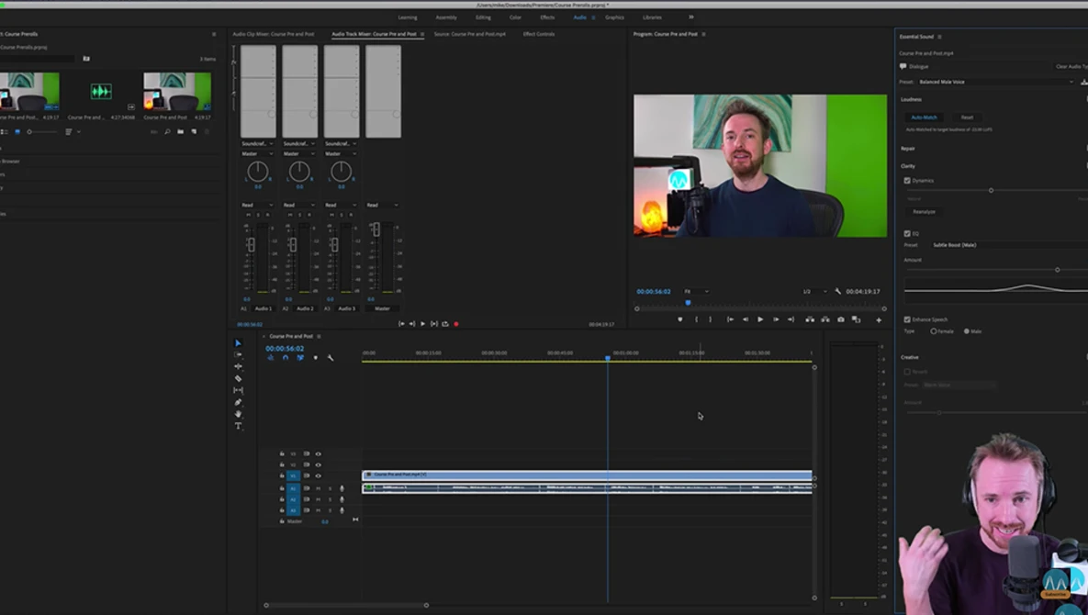The image size is (1088, 615).
Task: Open new bin folder icon in Project panel
Action: [x=180, y=132]
